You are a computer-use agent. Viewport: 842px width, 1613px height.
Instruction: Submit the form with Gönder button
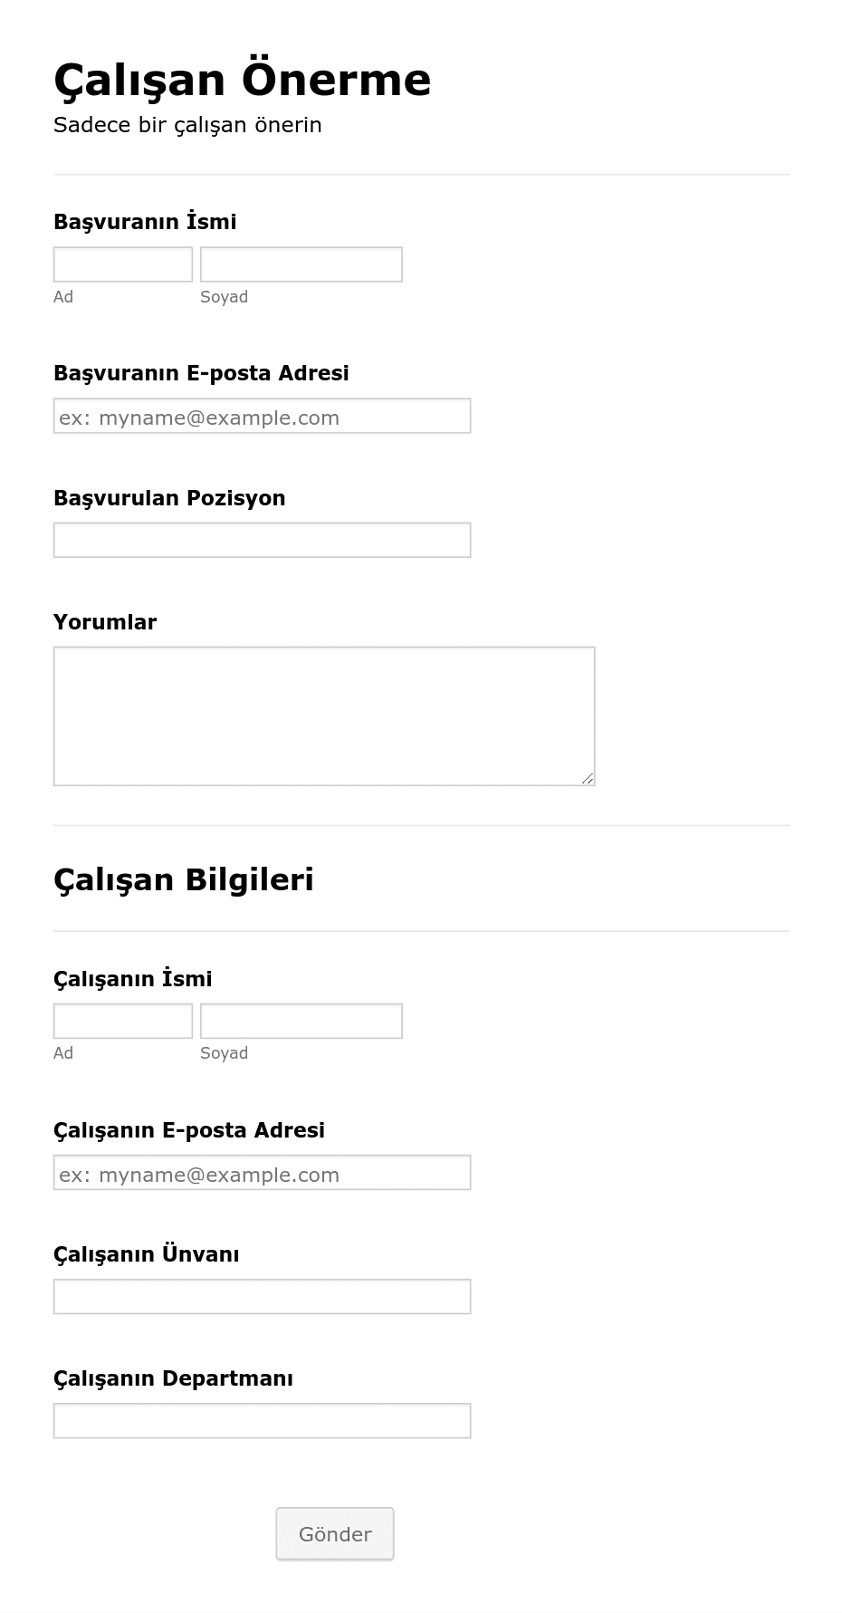coord(335,1533)
